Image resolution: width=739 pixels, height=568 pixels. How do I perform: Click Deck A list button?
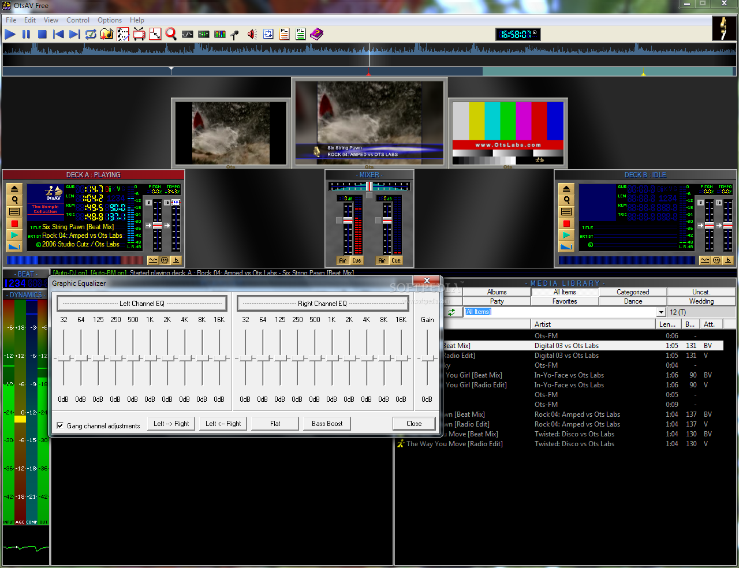[14, 212]
